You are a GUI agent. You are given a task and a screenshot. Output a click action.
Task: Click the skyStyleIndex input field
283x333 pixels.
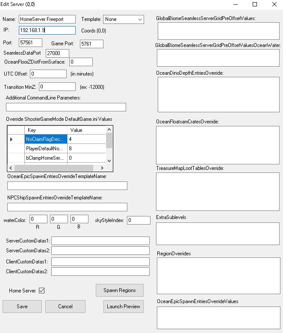(x=139, y=220)
